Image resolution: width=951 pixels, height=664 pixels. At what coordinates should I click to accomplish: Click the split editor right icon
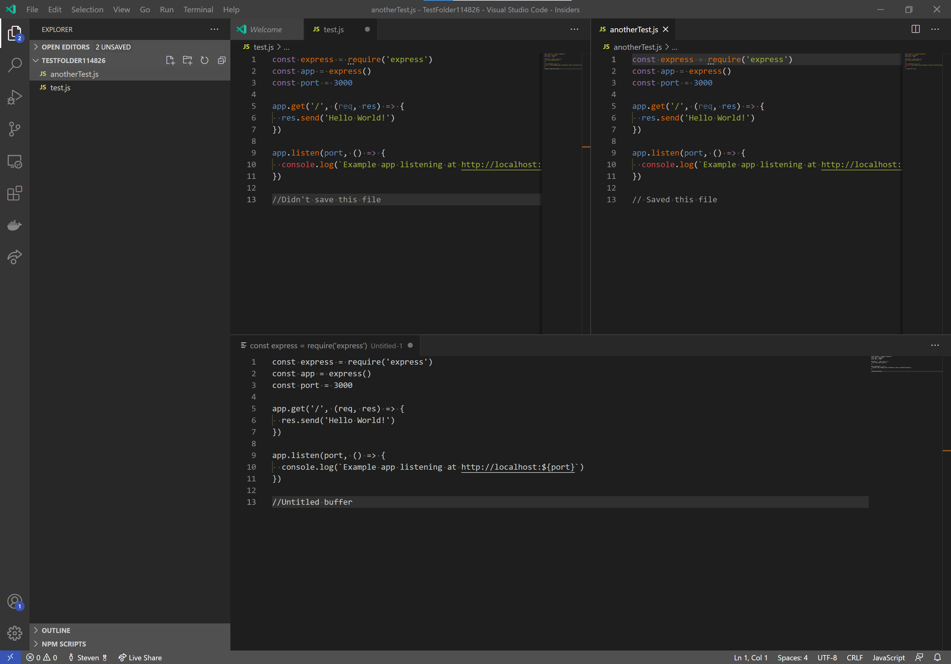coord(915,30)
